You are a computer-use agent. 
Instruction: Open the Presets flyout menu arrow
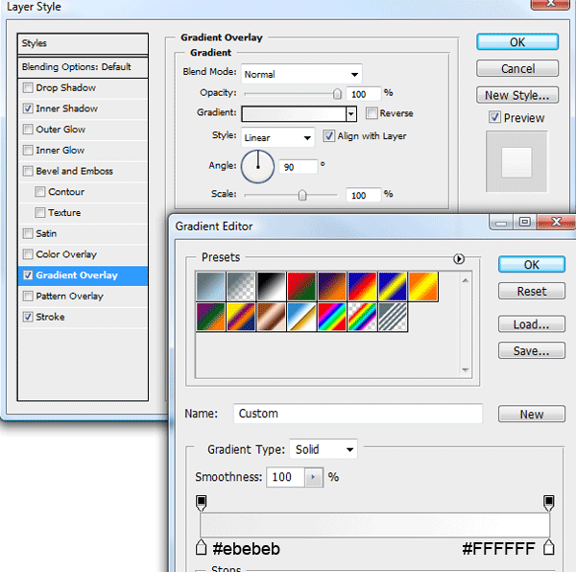pos(459,258)
